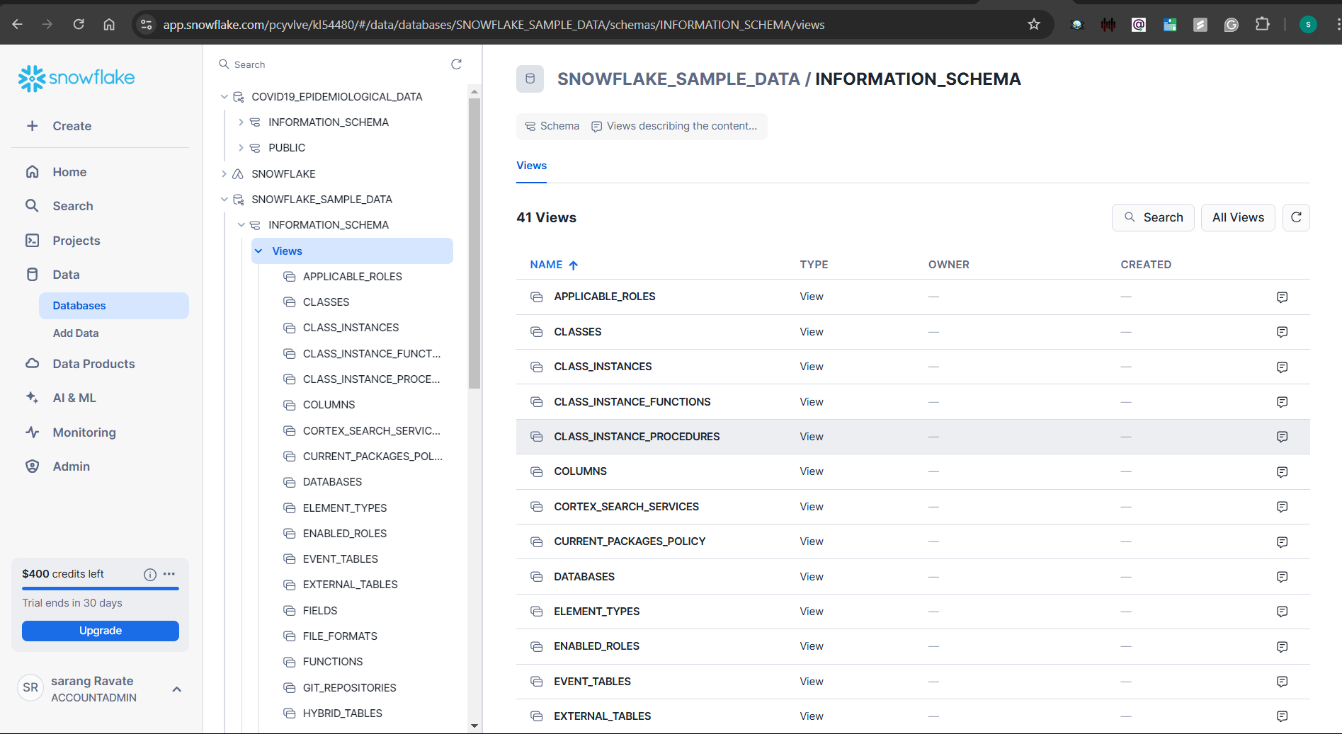The height and width of the screenshot is (734, 1342).
Task: Open the ENABLED_ROLES view row
Action: coord(913,646)
